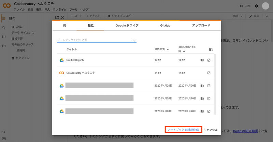Open the code snippets icon

point(4,132)
